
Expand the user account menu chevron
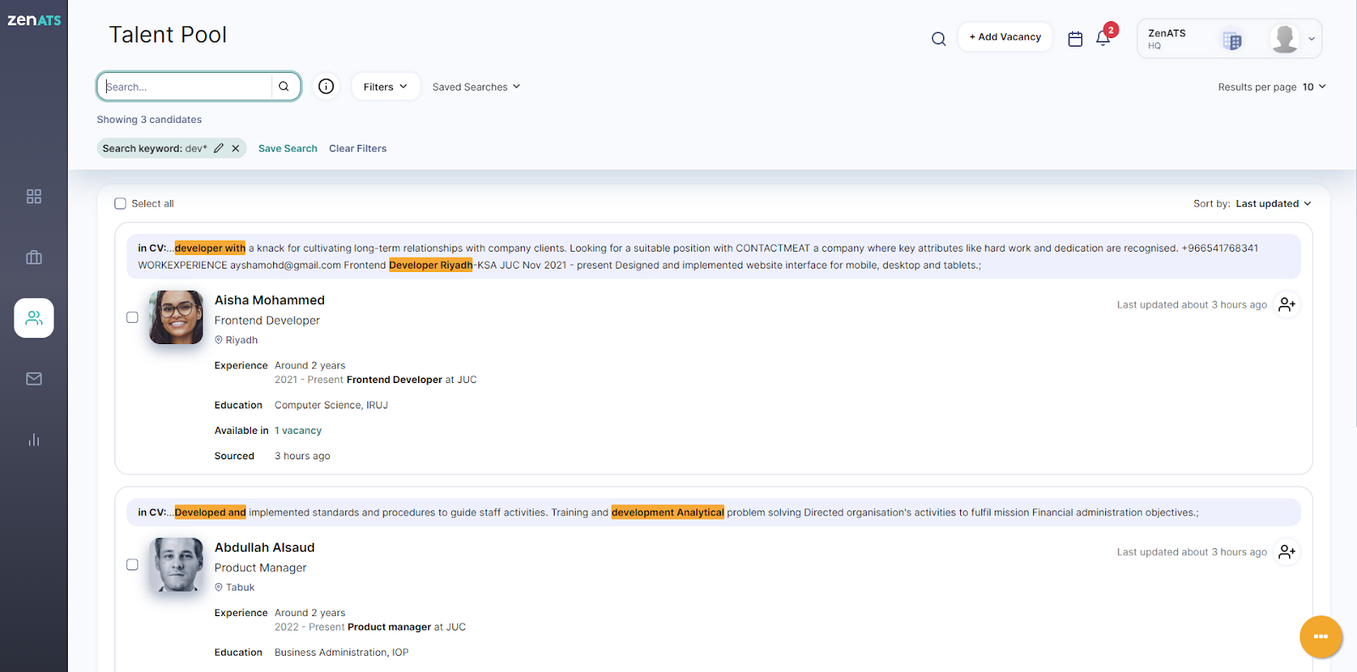click(x=1312, y=39)
